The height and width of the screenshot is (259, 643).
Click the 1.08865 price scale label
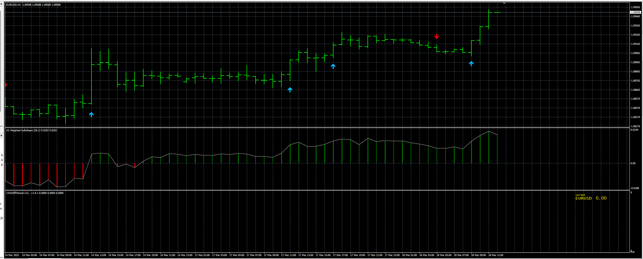[x=635, y=72]
